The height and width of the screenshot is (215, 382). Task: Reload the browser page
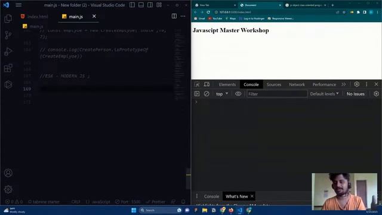tap(208, 12)
